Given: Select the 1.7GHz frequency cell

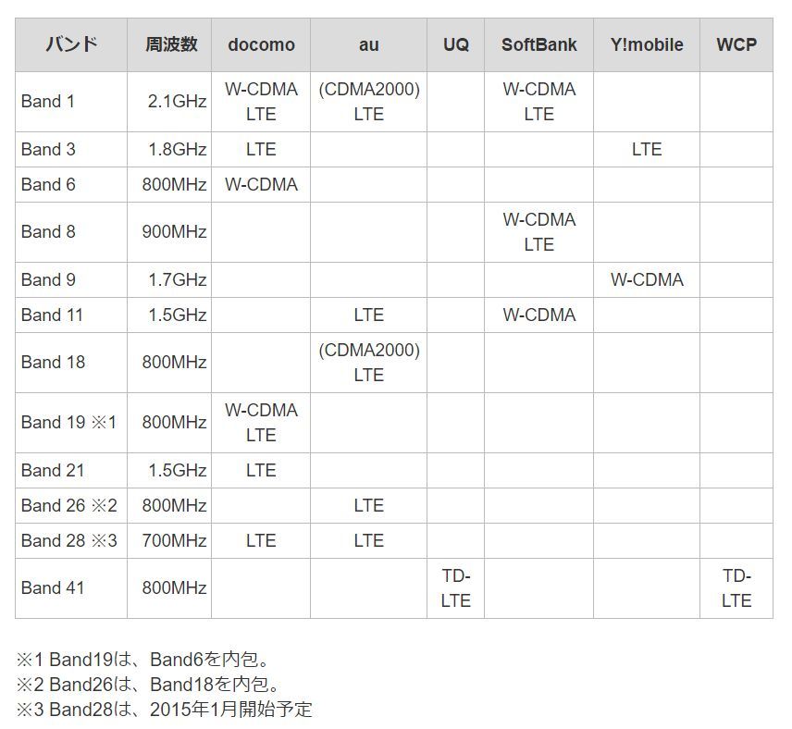Looking at the screenshot, I should click(177, 280).
